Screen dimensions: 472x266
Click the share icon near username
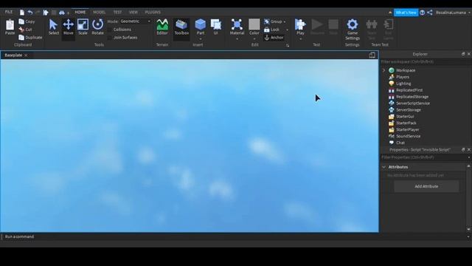coord(430,13)
